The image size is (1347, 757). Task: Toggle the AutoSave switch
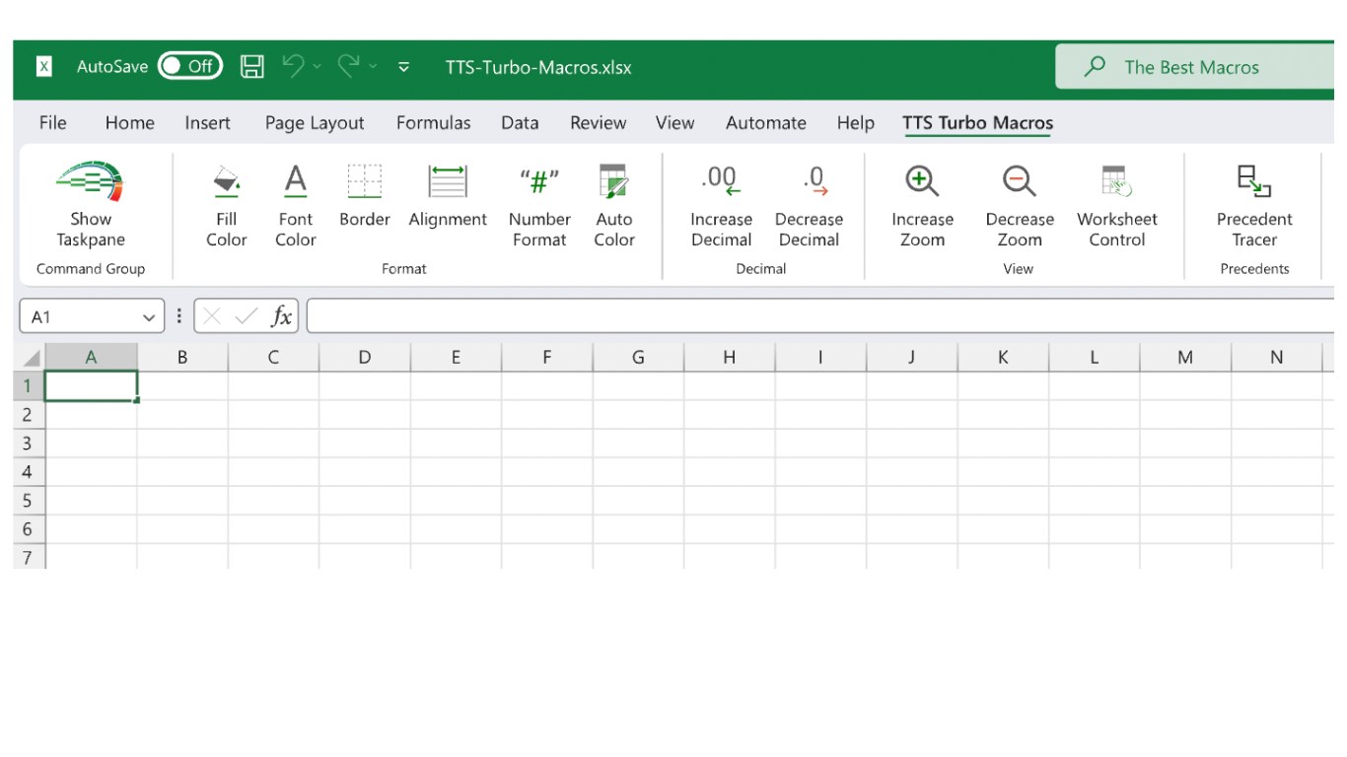[190, 66]
